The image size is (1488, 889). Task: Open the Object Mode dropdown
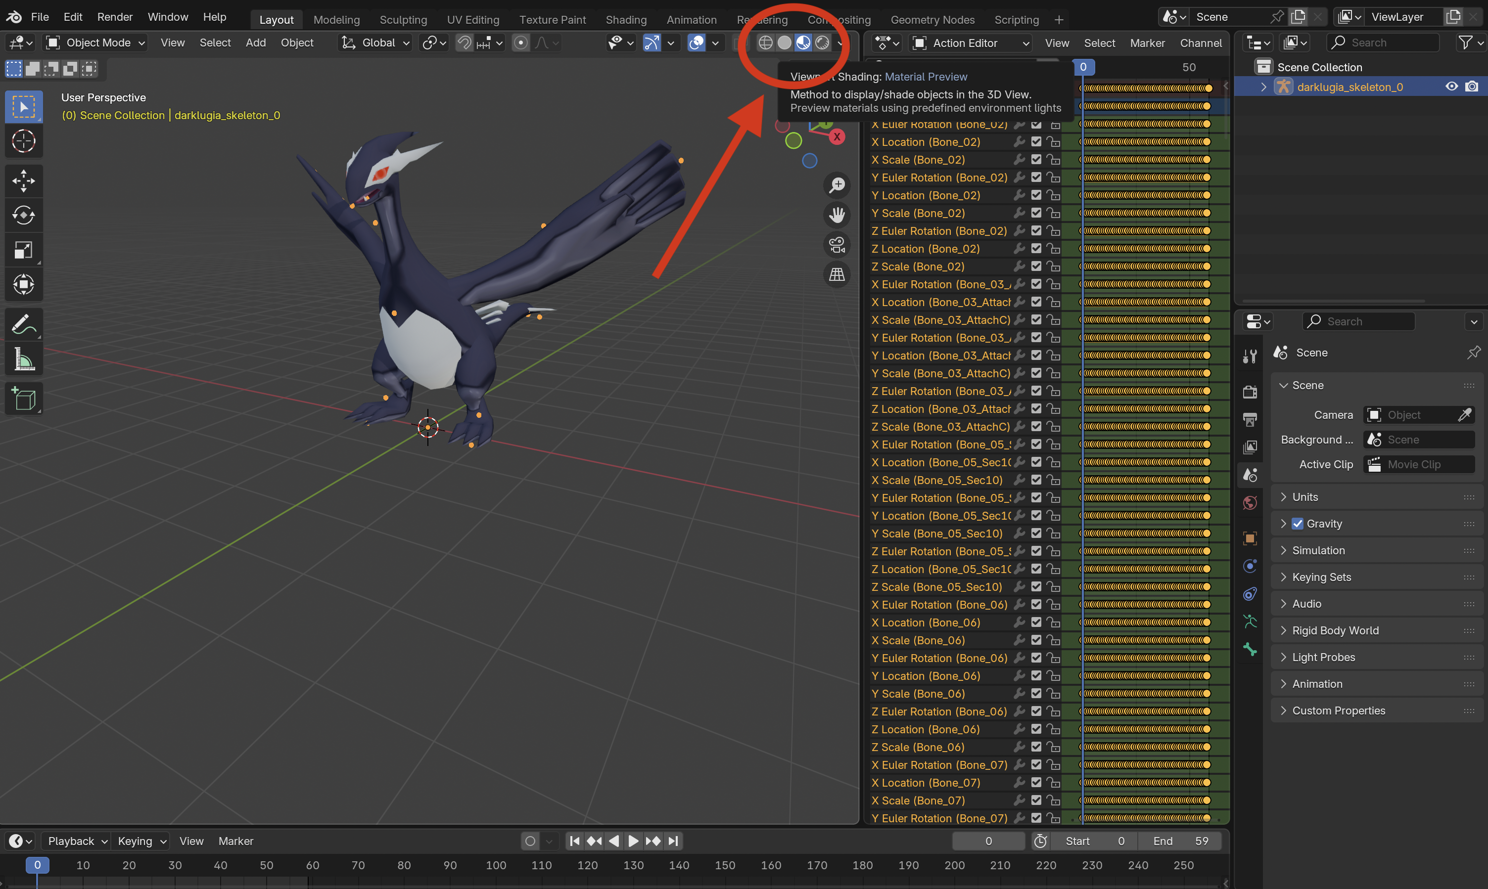pyautogui.click(x=96, y=43)
